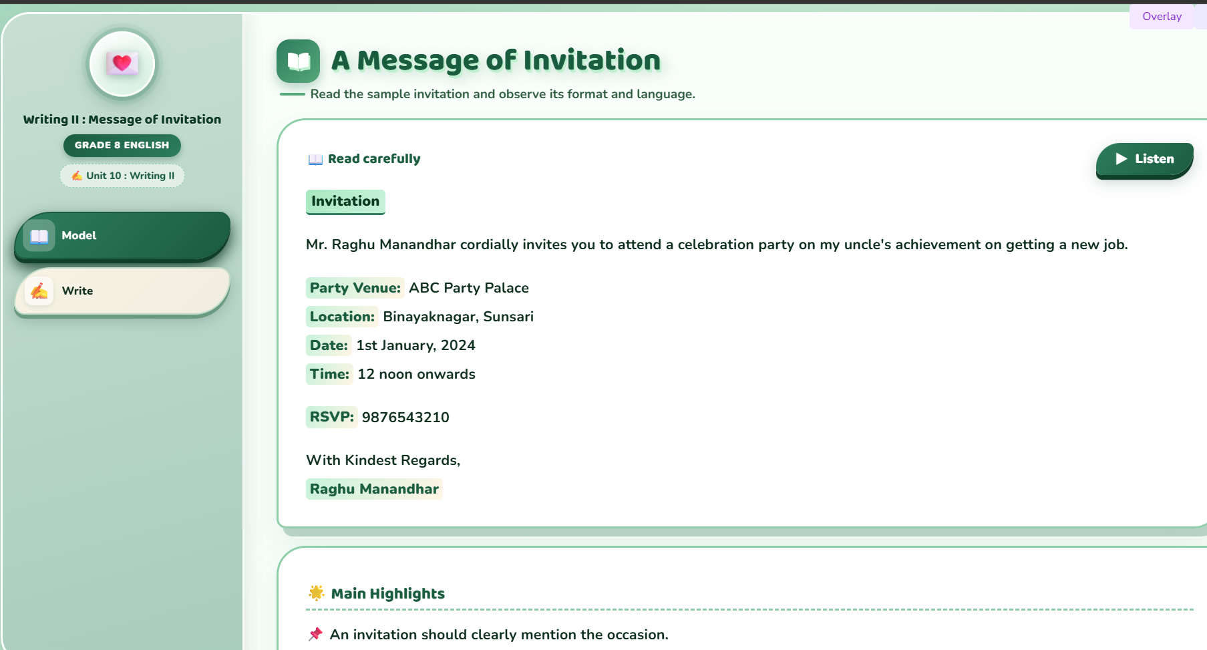
Task: Click 'With Kindest Regards,' closing line
Action: (383, 460)
